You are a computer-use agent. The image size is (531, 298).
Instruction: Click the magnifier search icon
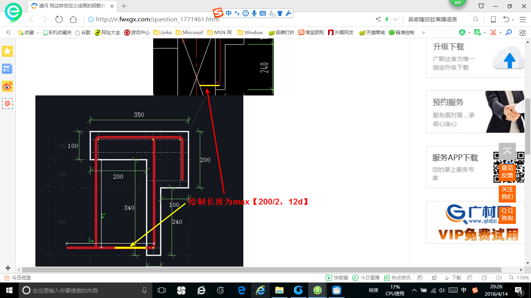pos(476,19)
